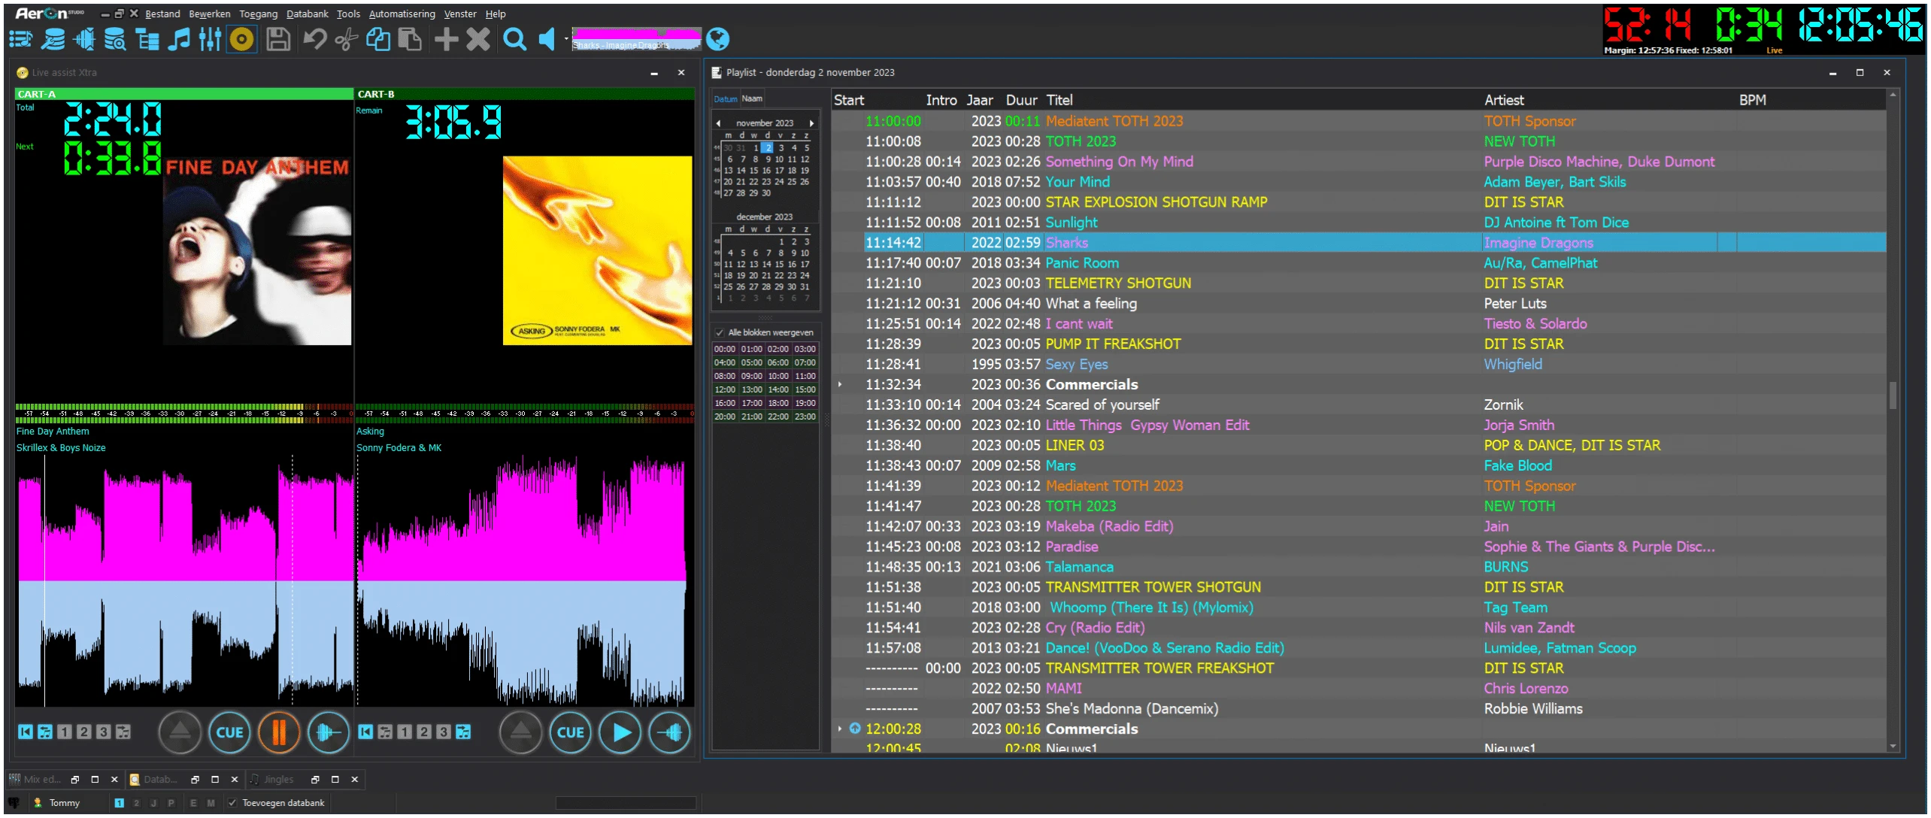Switch to the Datum tab
The width and height of the screenshot is (1931, 818).
click(x=725, y=98)
